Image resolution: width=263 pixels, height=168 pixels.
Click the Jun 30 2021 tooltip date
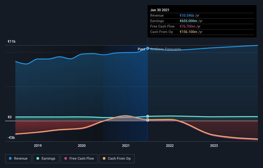(x=160, y=10)
